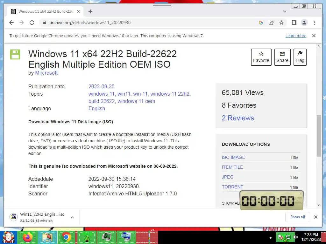
Task: Open the Action Center flag tray icon
Action: [280, 237]
